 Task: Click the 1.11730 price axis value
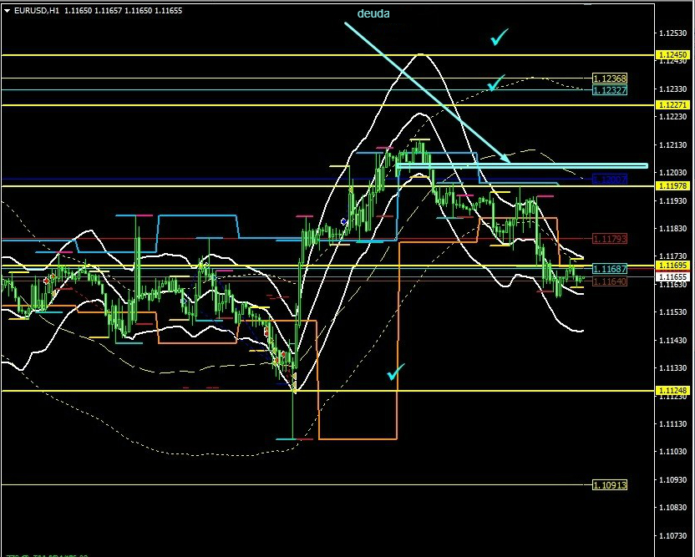click(673, 256)
